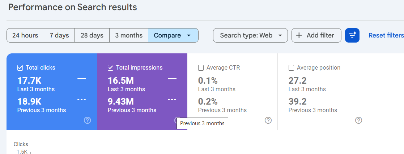Click the Add filter button
The height and width of the screenshot is (154, 404).
[316, 35]
